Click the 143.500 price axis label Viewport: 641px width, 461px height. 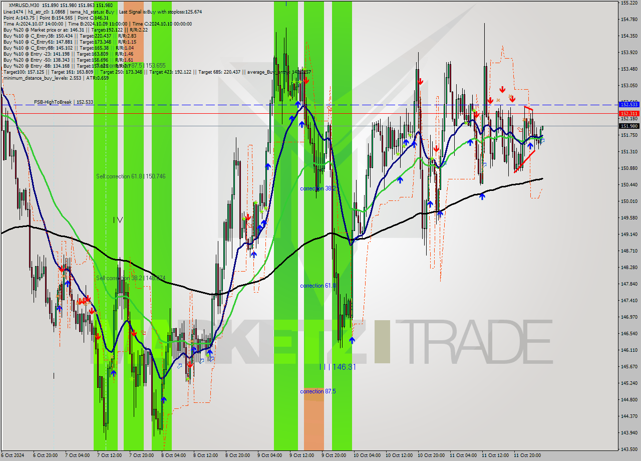628,449
